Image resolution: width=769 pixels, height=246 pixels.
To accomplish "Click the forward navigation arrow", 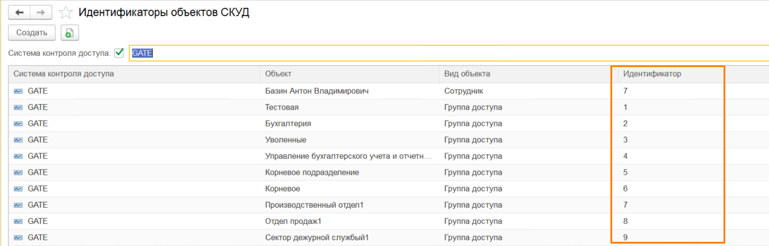I will (x=41, y=13).
